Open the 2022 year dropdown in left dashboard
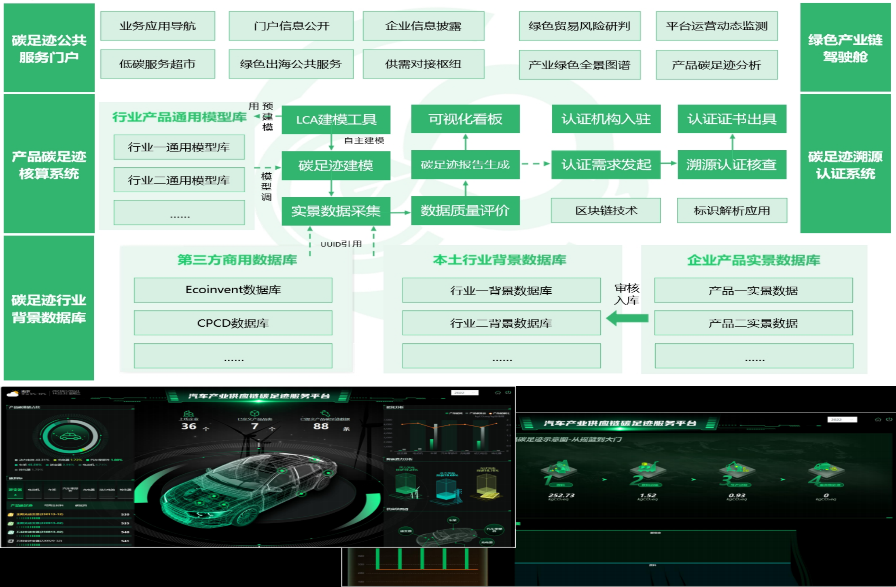 pos(464,393)
